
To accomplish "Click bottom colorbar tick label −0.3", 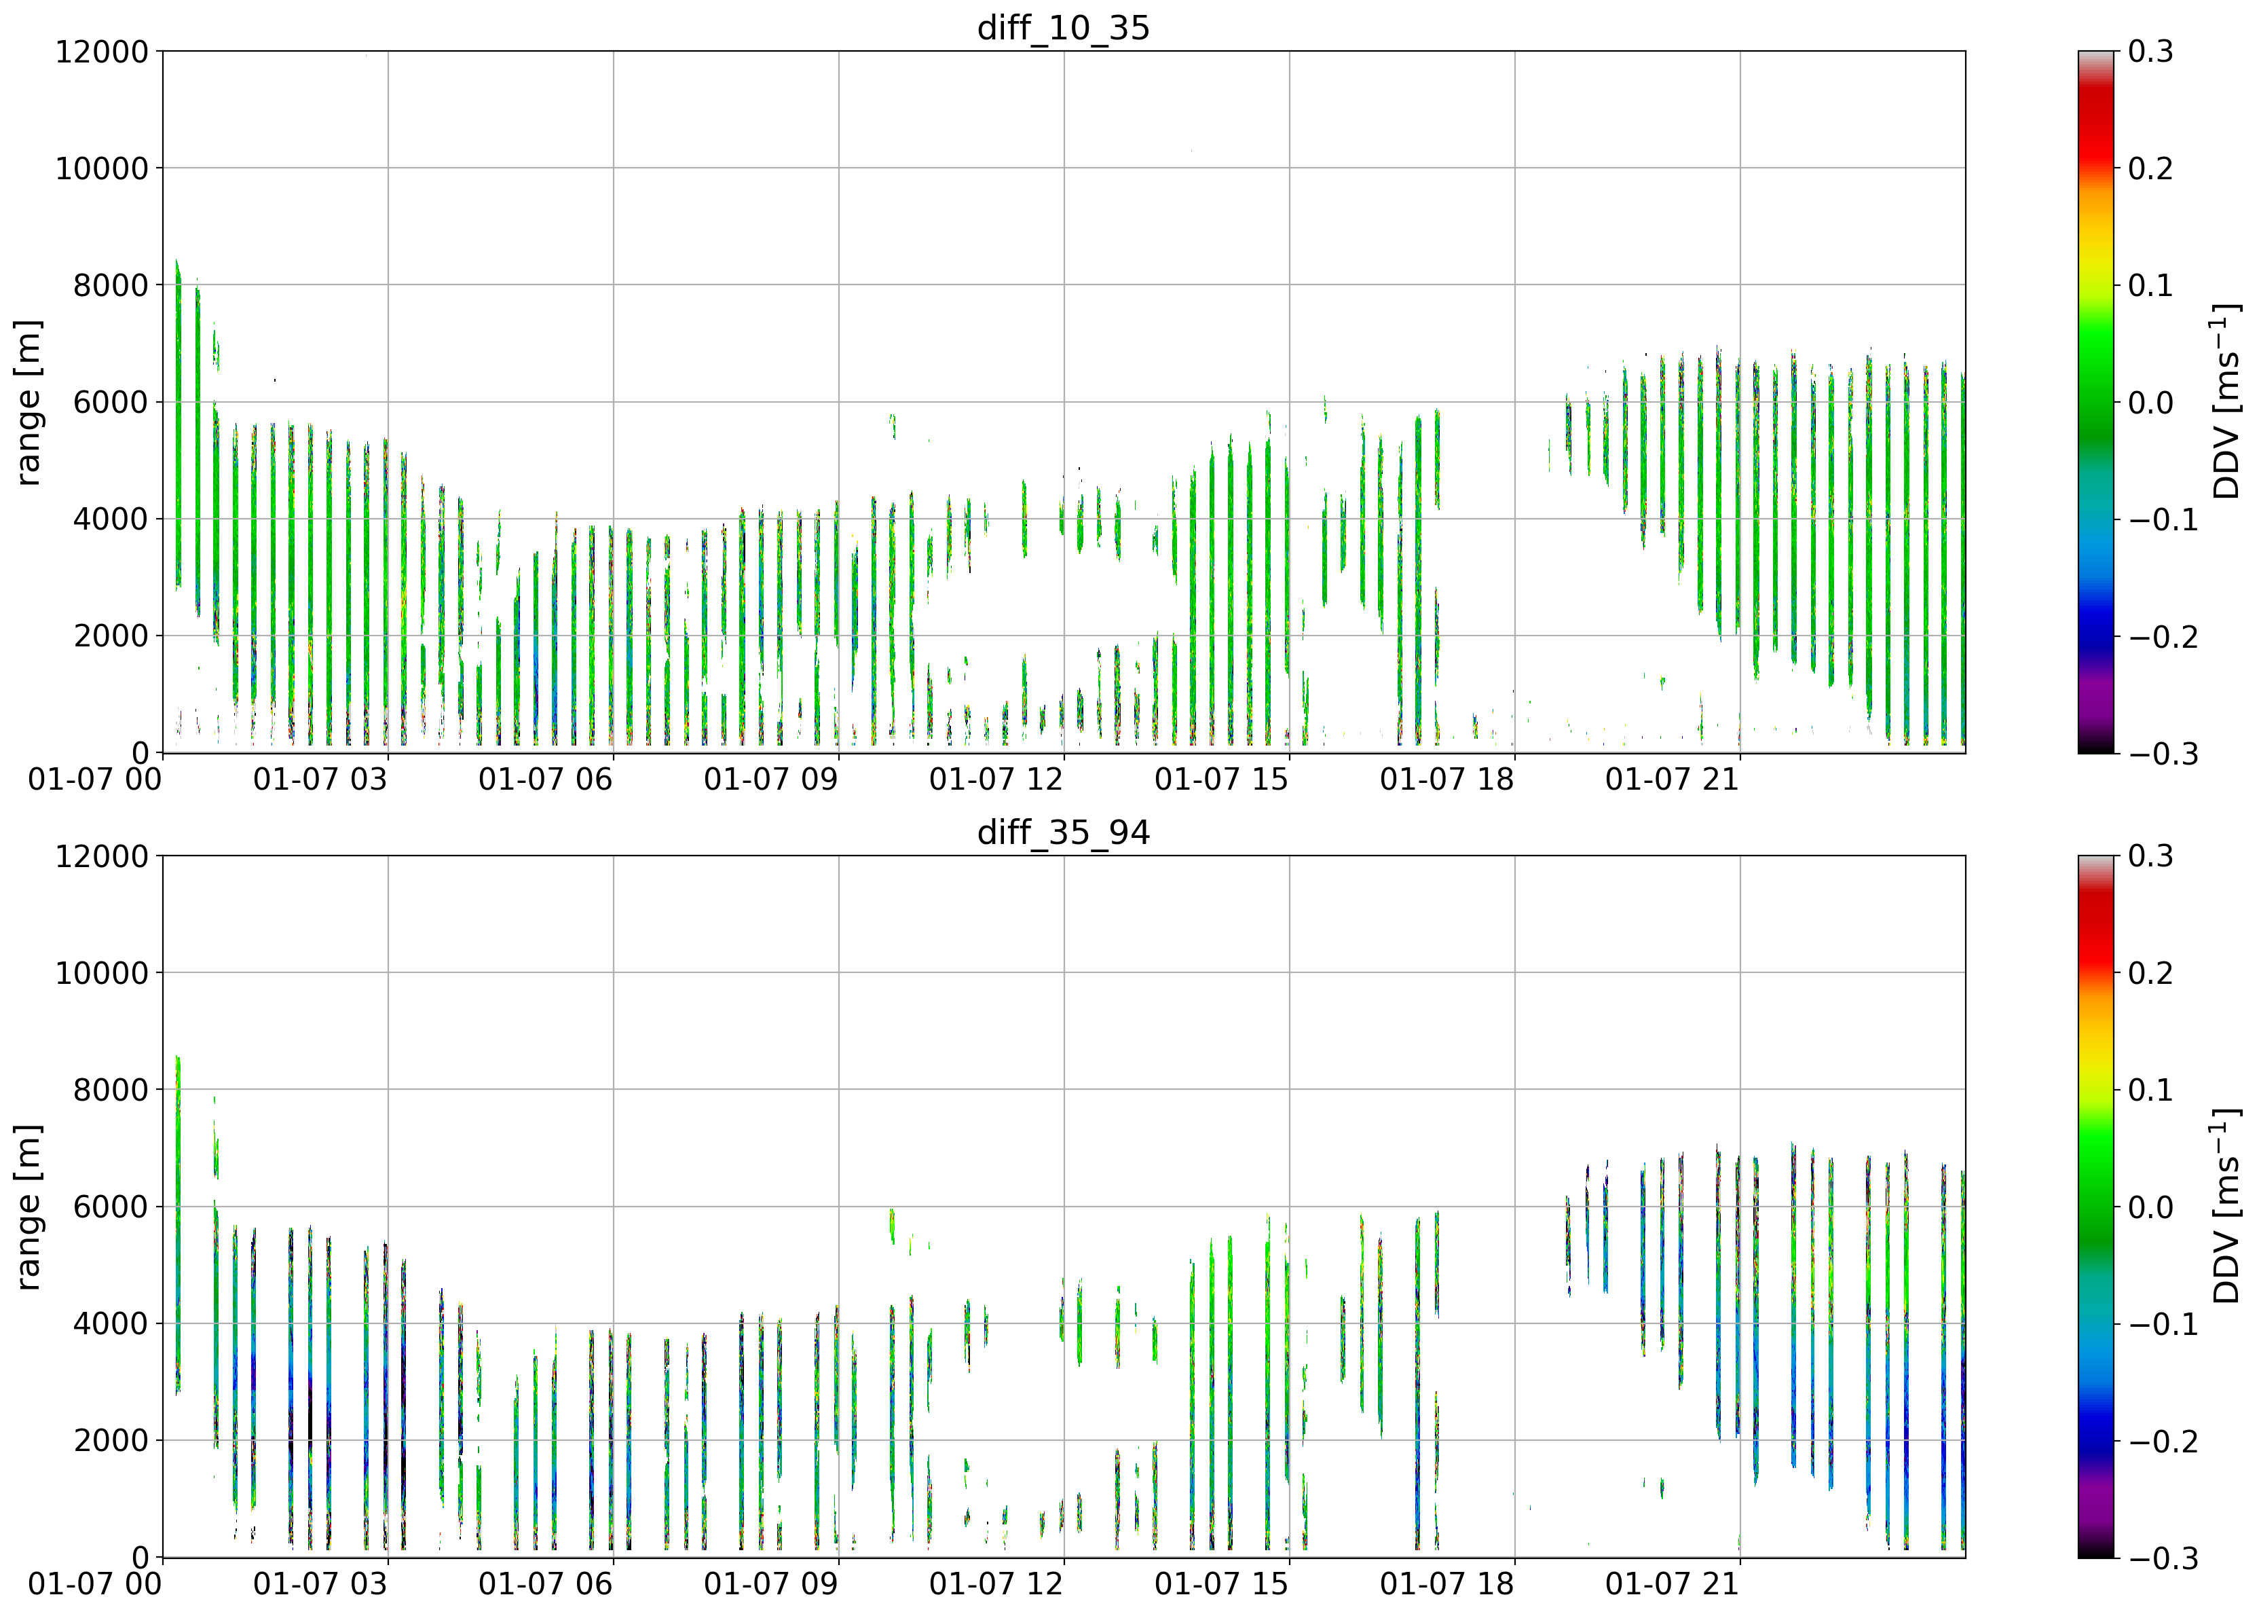I will coord(2163,1558).
